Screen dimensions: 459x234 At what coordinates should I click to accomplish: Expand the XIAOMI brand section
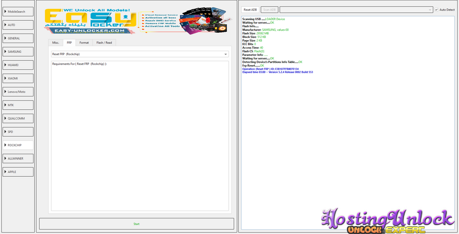pyautogui.click(x=18, y=78)
